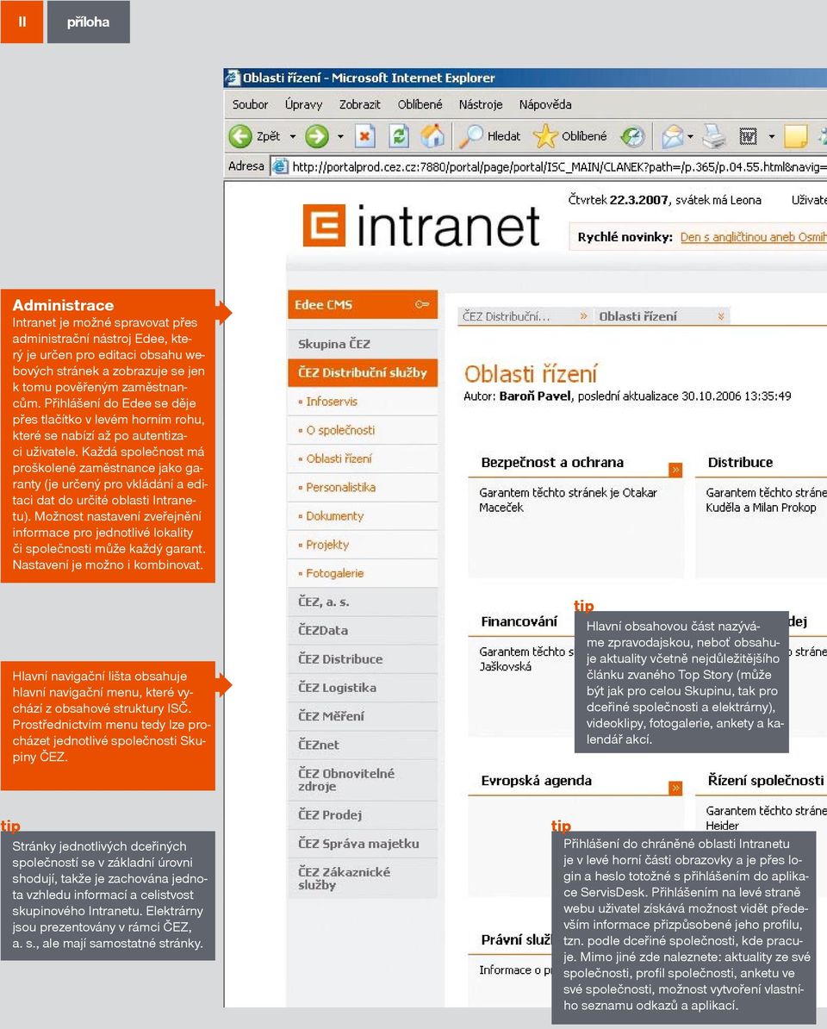Open Dokumenty submenu link
827x1029 pixels.
coord(334,516)
